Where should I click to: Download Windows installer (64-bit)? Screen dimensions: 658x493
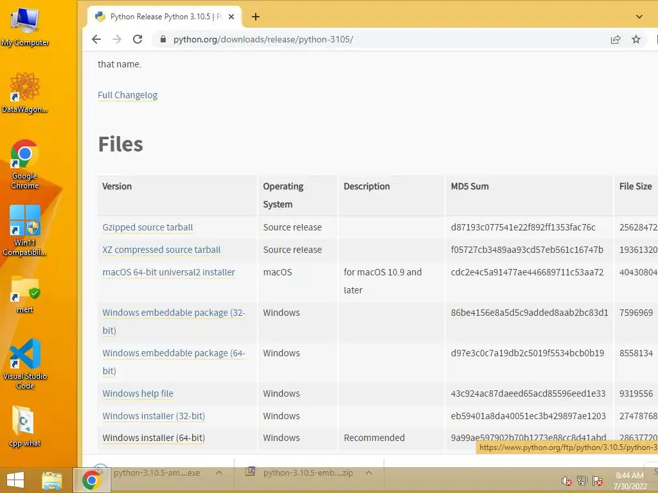[154, 438]
